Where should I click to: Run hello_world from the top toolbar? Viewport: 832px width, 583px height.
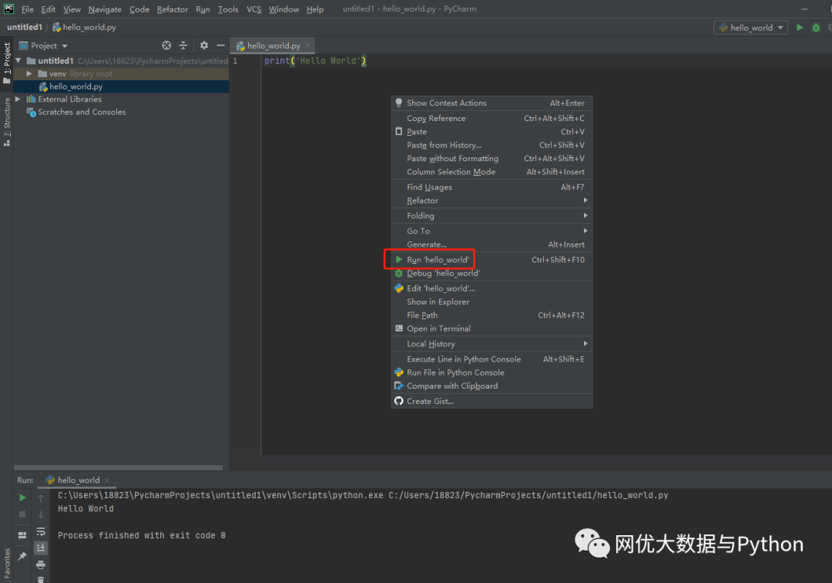pos(800,28)
